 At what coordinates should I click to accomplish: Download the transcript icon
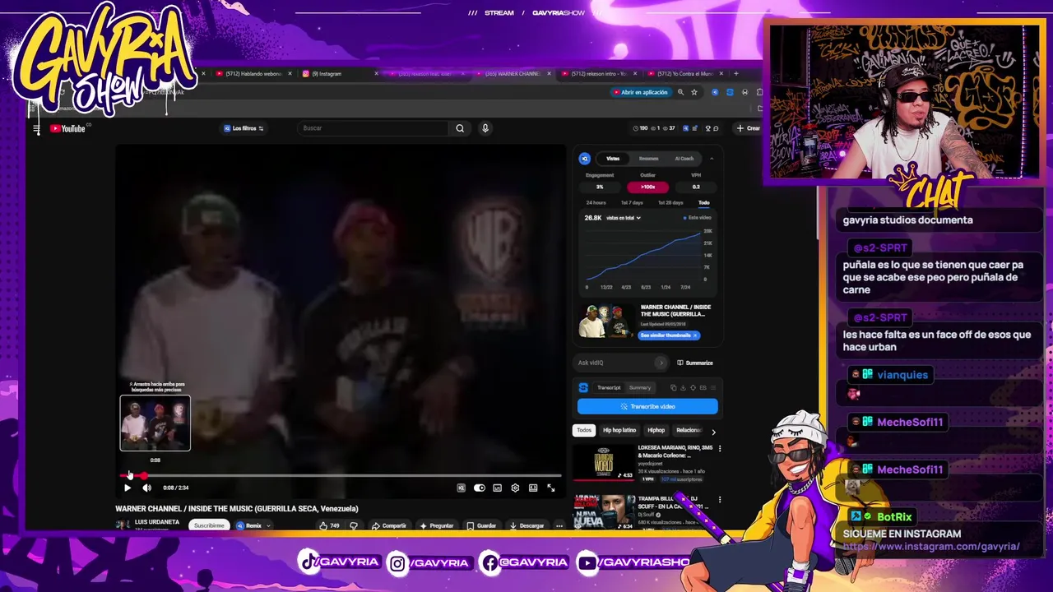click(683, 387)
